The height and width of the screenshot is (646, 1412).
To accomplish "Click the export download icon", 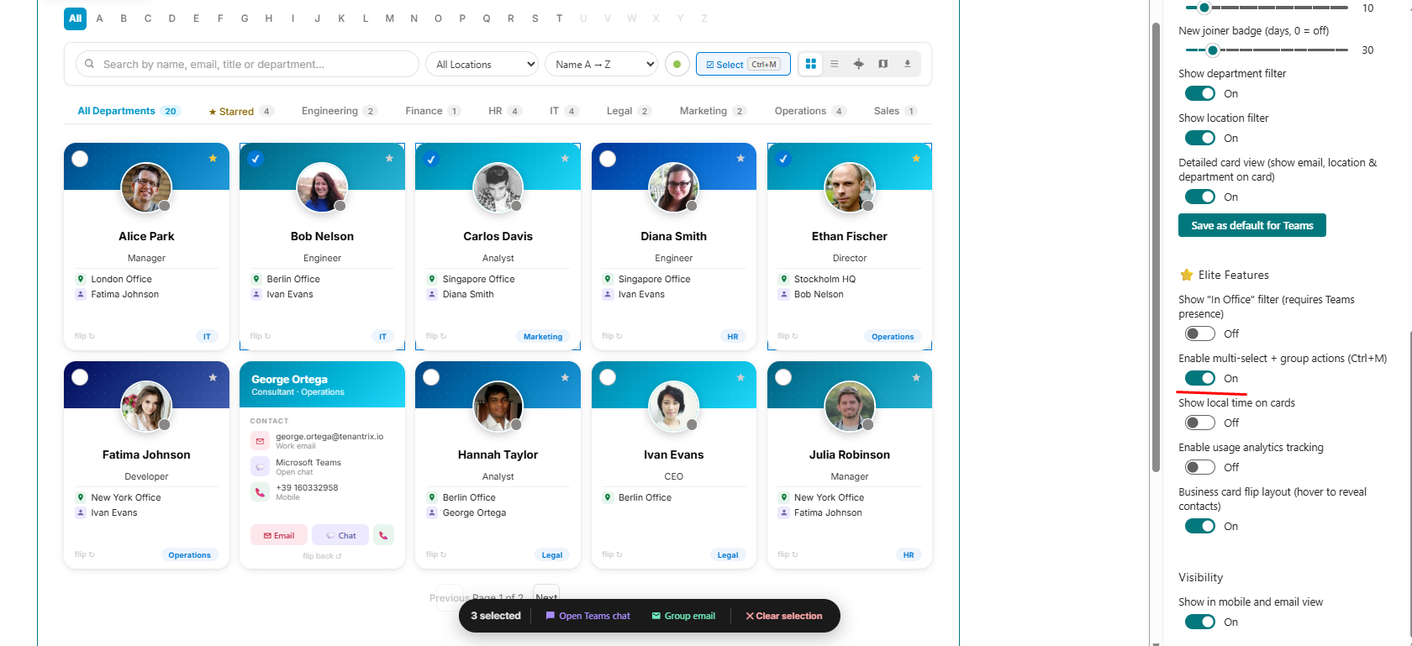I will (x=907, y=64).
